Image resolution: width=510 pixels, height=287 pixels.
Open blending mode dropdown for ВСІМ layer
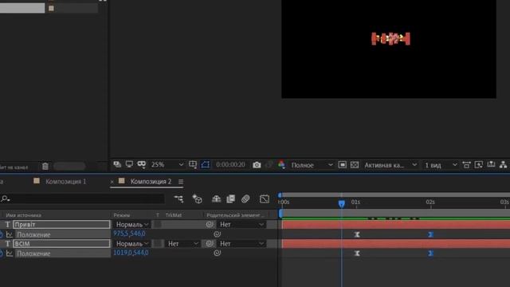pos(131,243)
